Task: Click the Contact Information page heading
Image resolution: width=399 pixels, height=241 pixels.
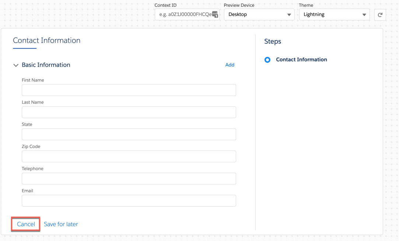Action: 46,40
